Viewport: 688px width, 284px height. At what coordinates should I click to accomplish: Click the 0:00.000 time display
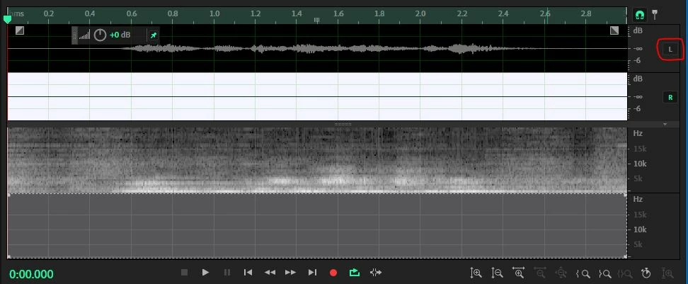coord(31,274)
